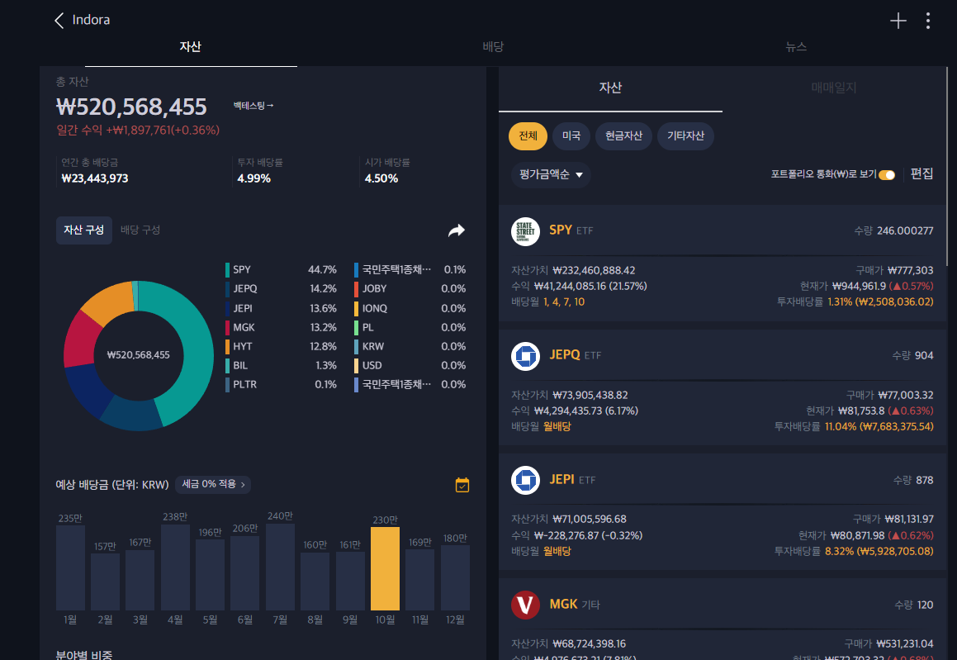Switch to the 배당 tab
The image size is (957, 660).
pyautogui.click(x=493, y=47)
